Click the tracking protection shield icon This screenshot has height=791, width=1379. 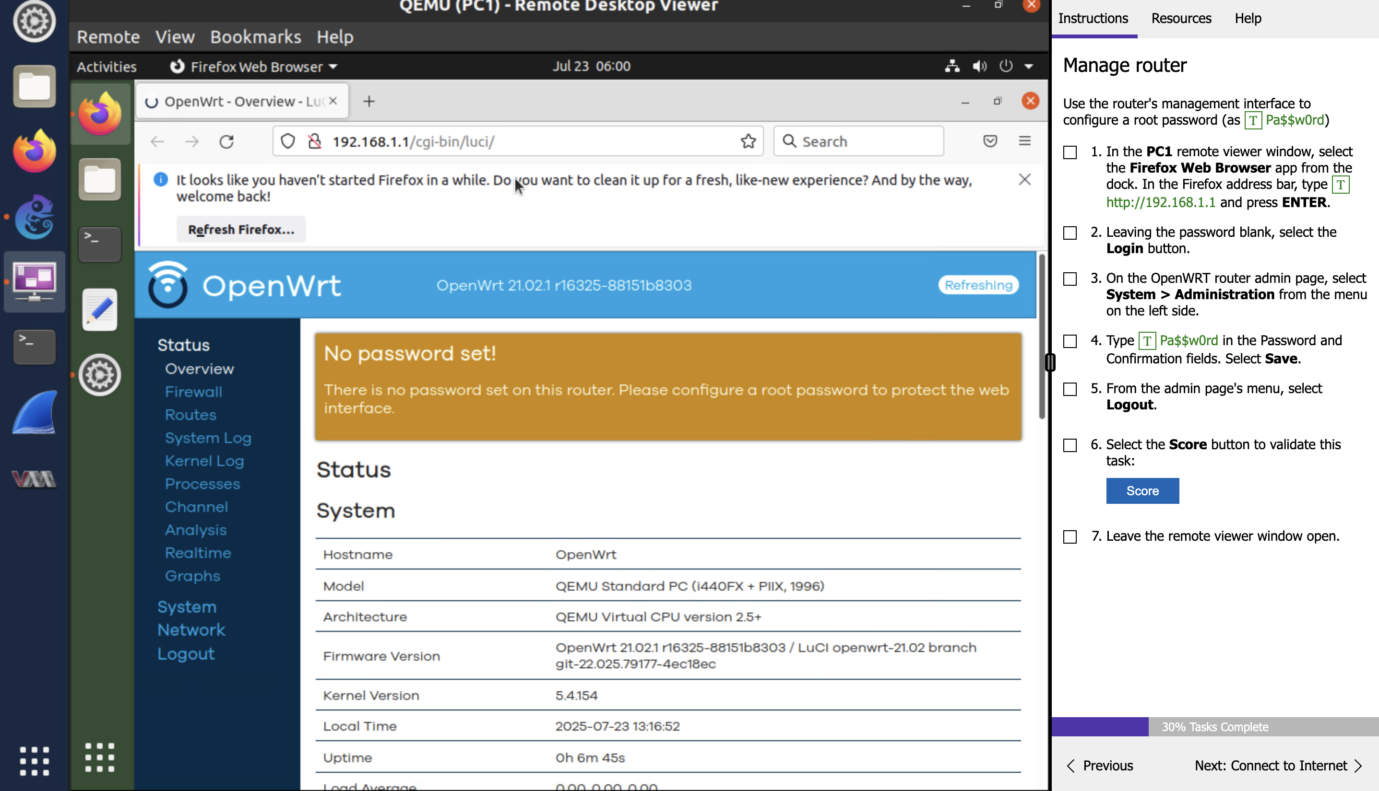(x=288, y=142)
